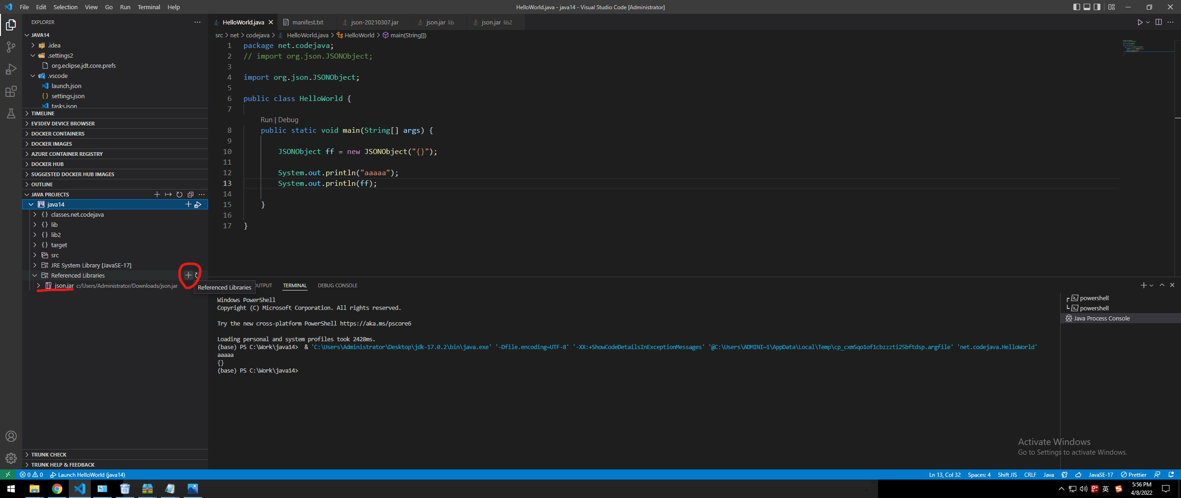Click the export jar arrow icon in Java Projects

pyautogui.click(x=168, y=195)
